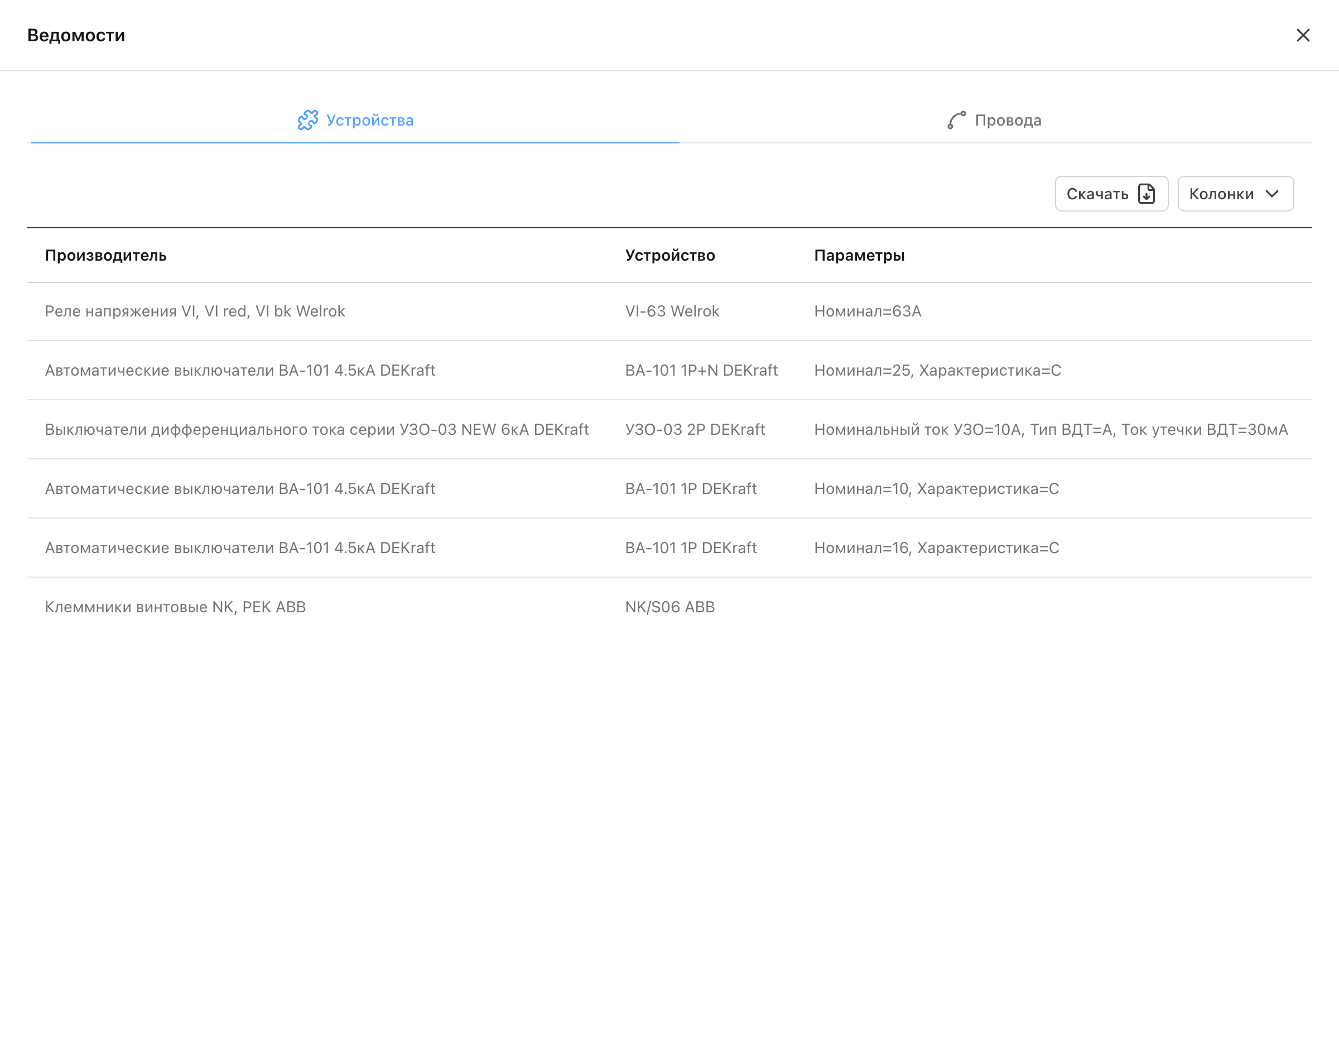Click the puzzle icon on Устройства tab
1339x1051 pixels.
tap(308, 120)
